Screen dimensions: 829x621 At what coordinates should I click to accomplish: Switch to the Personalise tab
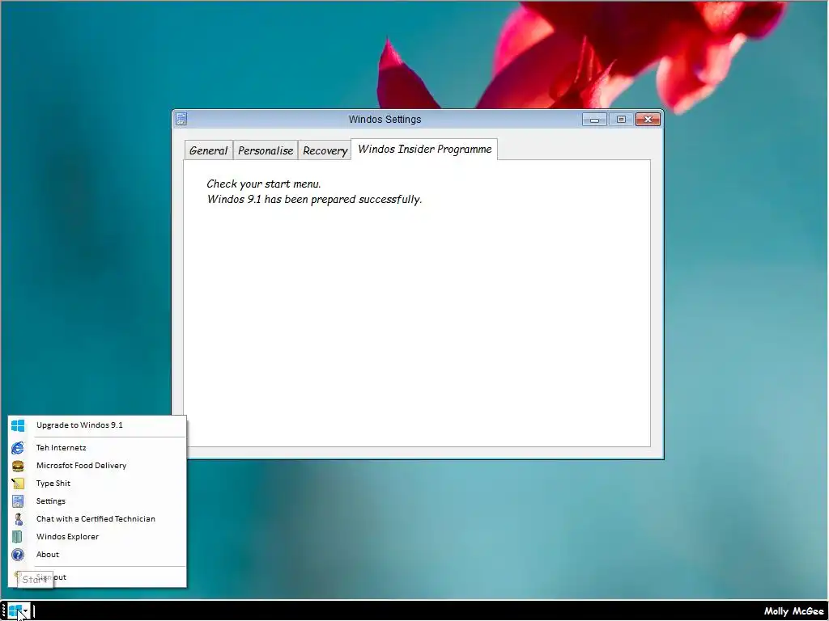266,150
